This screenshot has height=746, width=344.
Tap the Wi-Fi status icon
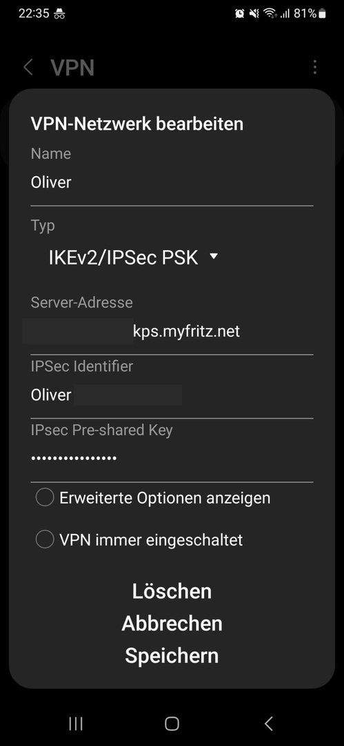(270, 14)
